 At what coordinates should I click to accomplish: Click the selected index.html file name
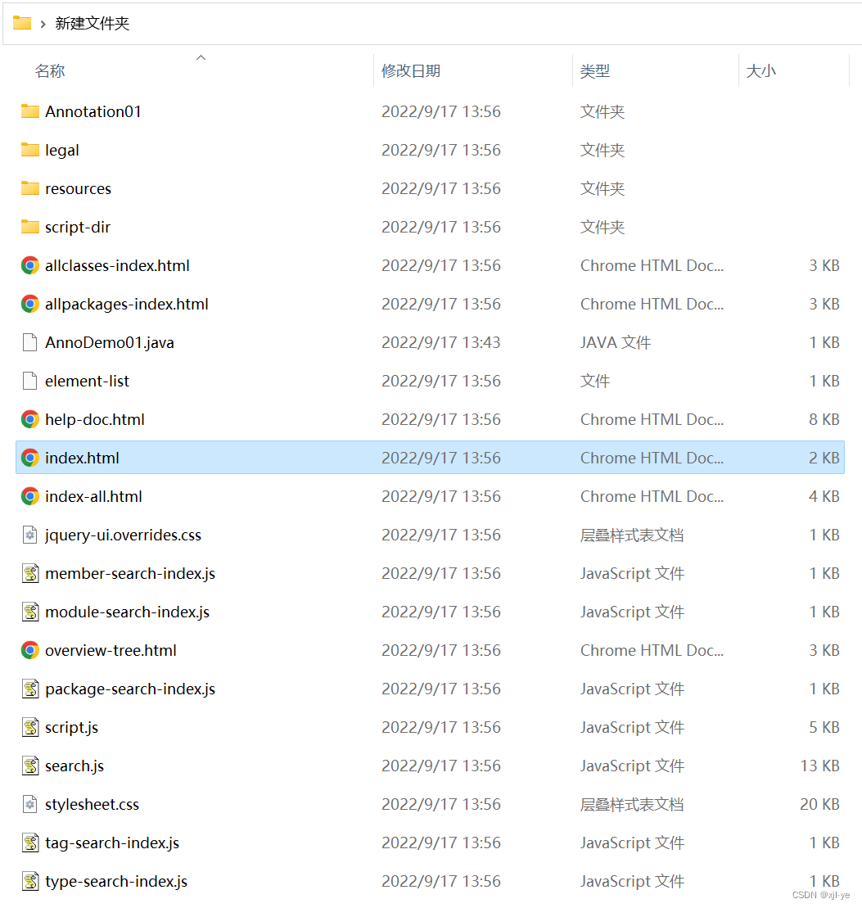pyautogui.click(x=82, y=458)
